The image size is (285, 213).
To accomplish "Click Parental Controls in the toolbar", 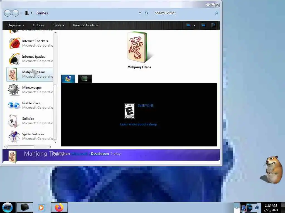I will (x=86, y=25).
